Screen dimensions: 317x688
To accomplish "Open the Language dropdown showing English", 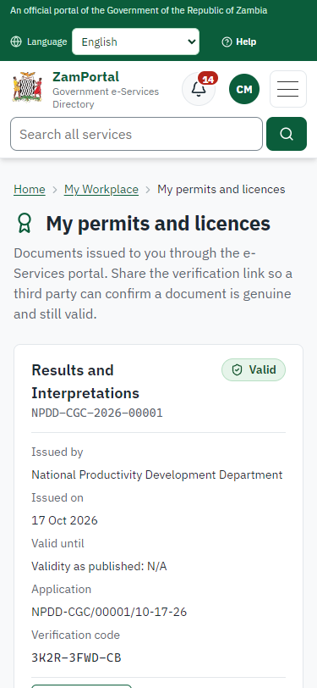I will coord(136,42).
